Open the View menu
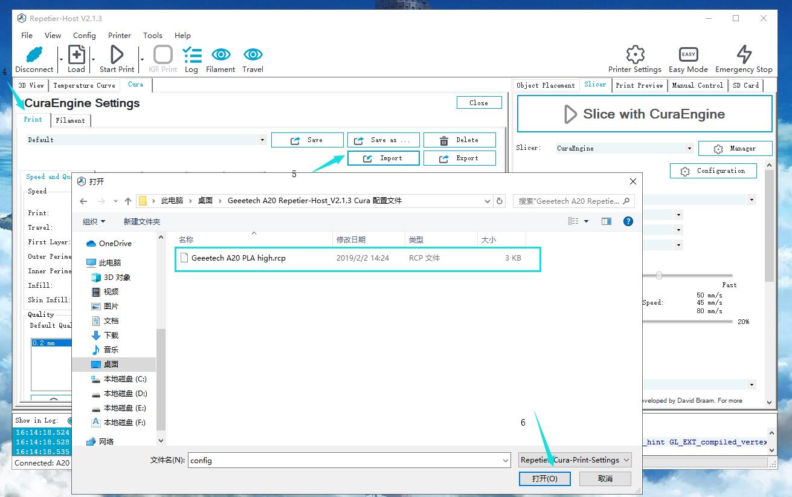This screenshot has height=497, width=792. [53, 35]
